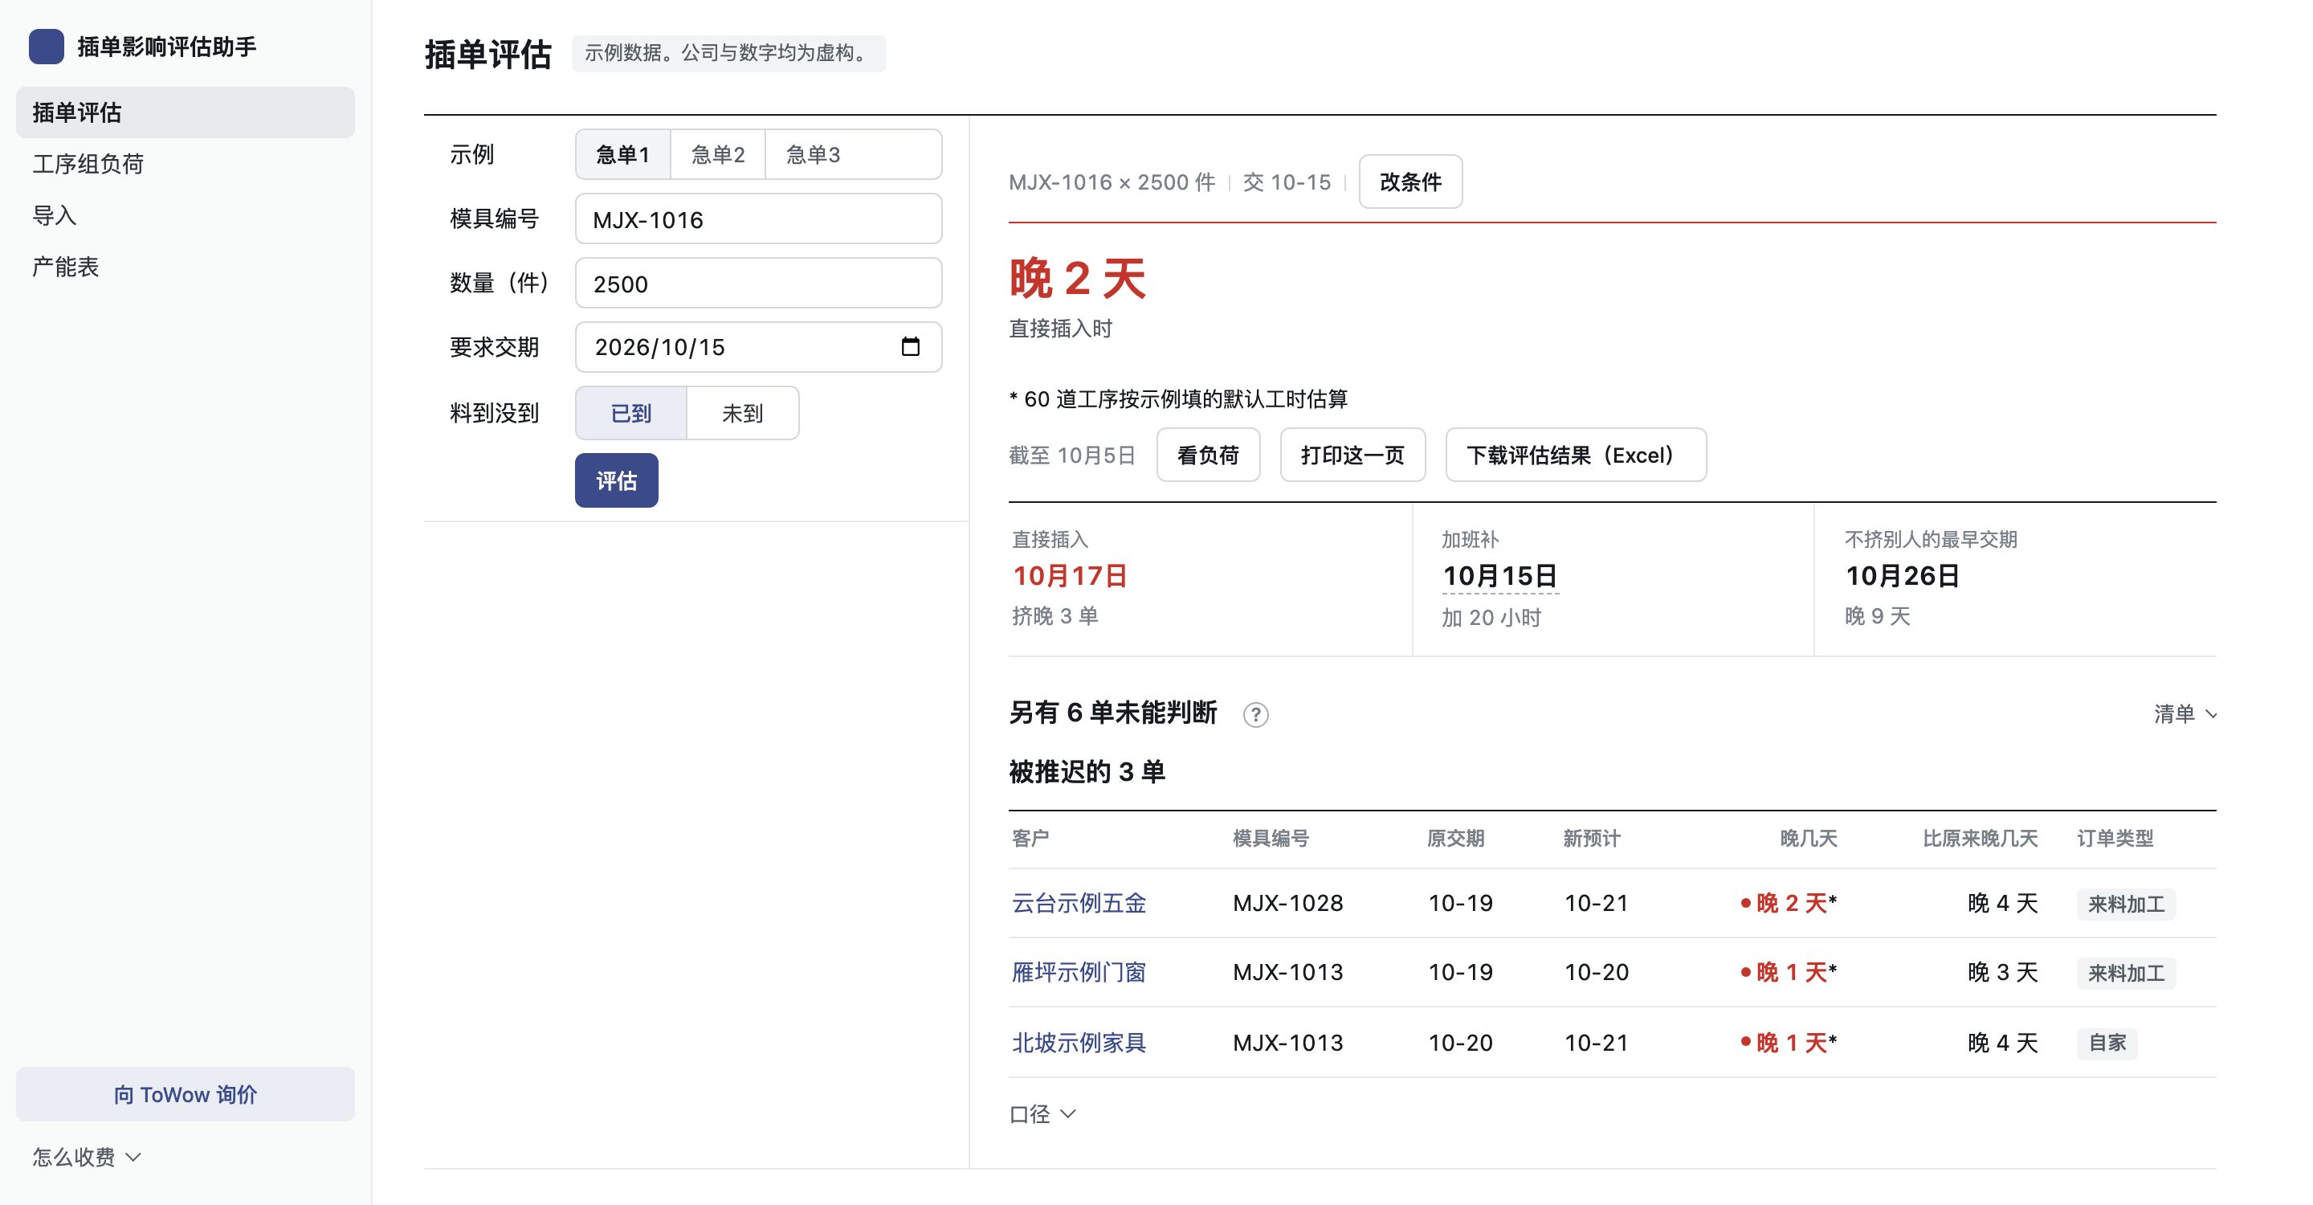
Task: Click 向 ToWow 询价 button
Action: [185, 1093]
